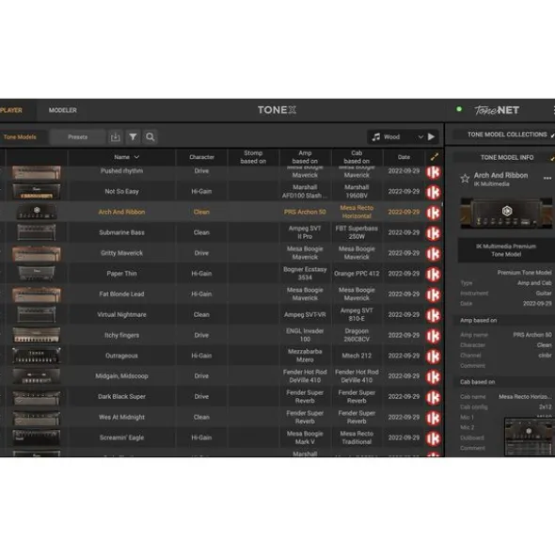The width and height of the screenshot is (555, 556).
Task: Select the Submarine Bass tone model name
Action: [x=121, y=232]
